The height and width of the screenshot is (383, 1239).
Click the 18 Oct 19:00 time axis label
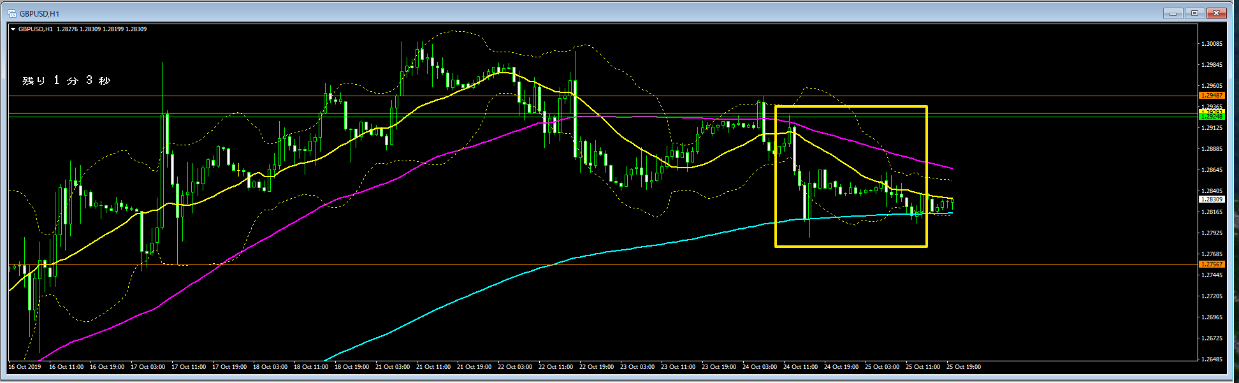point(352,367)
